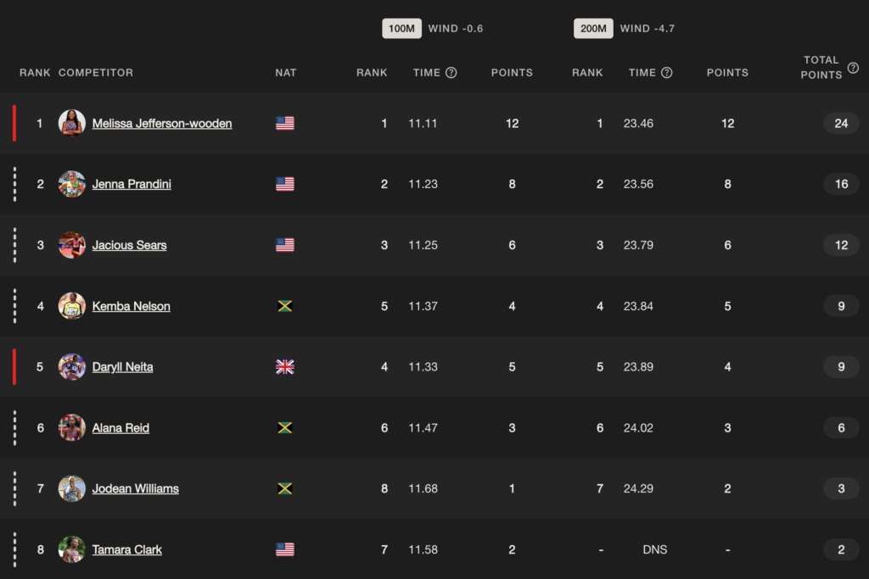The height and width of the screenshot is (579, 869).
Task: Click the 200M time help icon
Action: click(667, 73)
